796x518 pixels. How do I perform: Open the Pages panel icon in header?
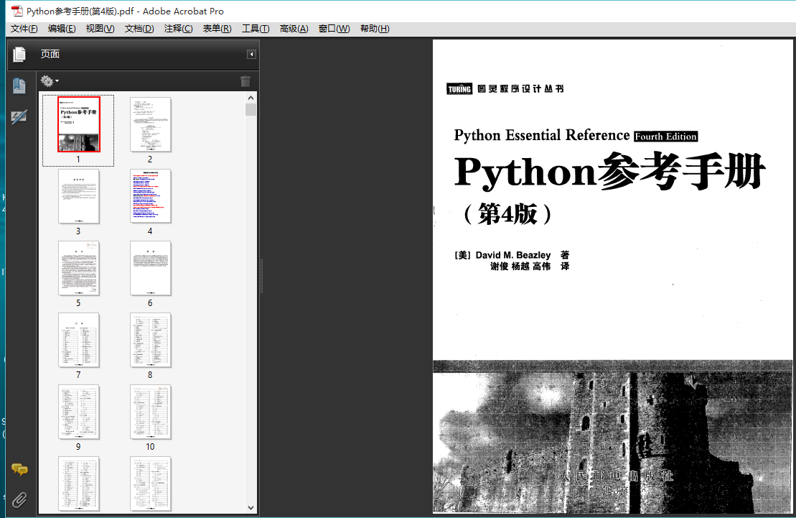(19, 54)
